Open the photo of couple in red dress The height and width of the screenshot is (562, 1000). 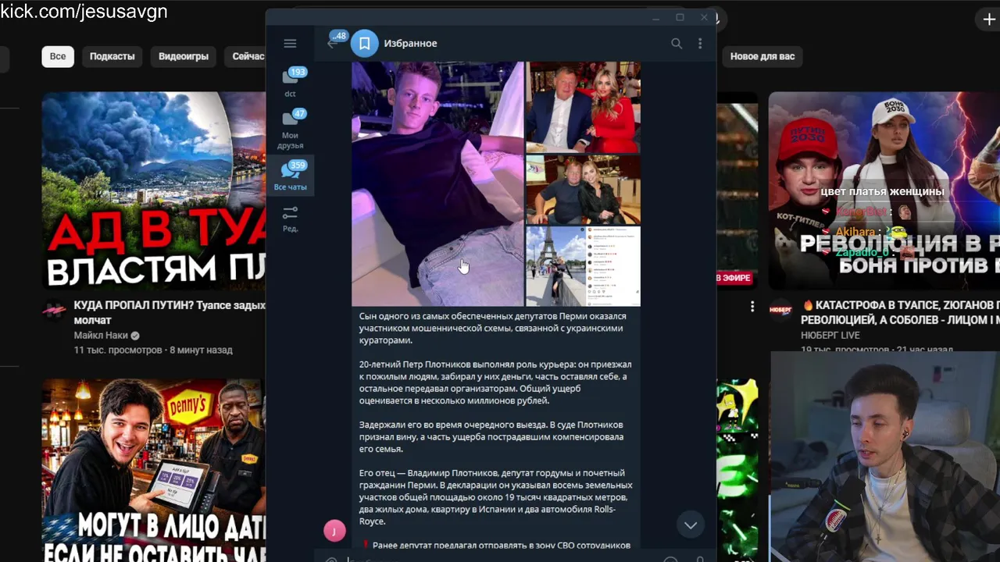tap(583, 107)
